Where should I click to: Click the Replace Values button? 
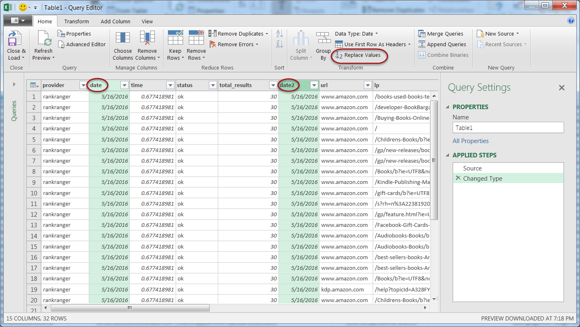358,55
